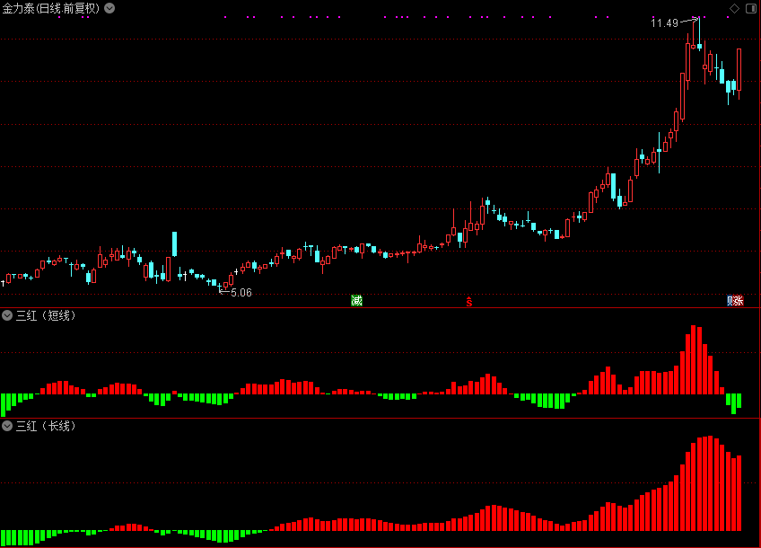Click the circled arrow icon in the top-right corner
761x548 pixels.
(x=750, y=8)
